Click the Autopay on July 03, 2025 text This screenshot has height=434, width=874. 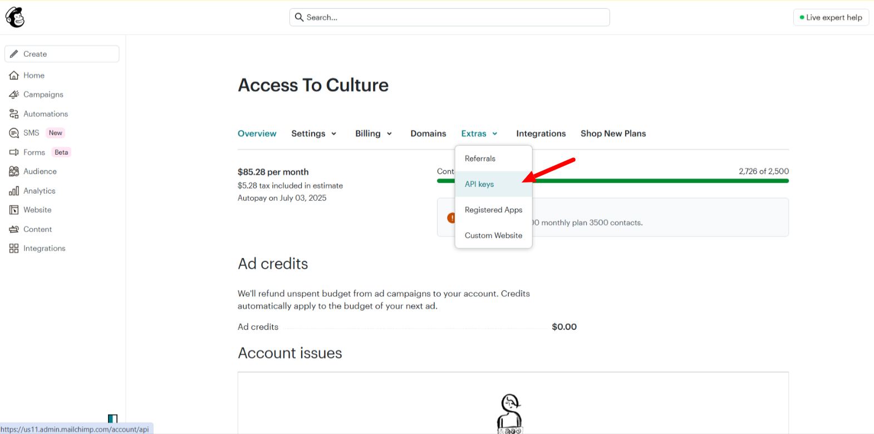[282, 198]
